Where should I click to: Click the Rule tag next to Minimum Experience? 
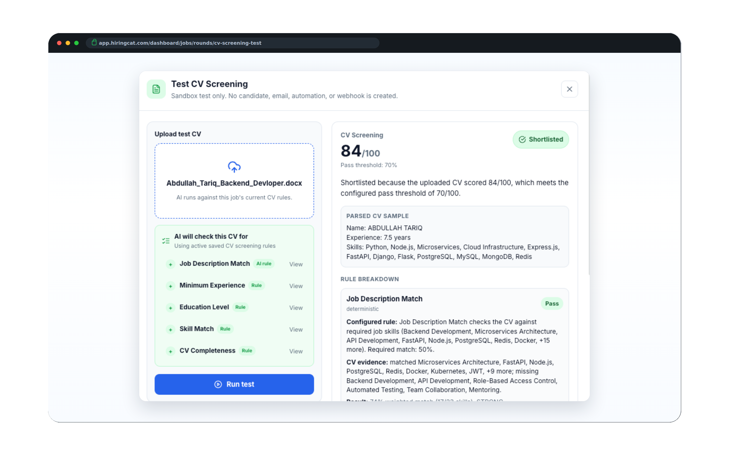point(256,285)
